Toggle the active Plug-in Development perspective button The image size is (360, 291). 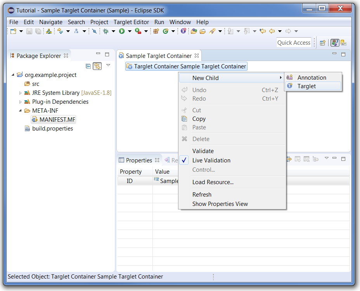coord(335,43)
